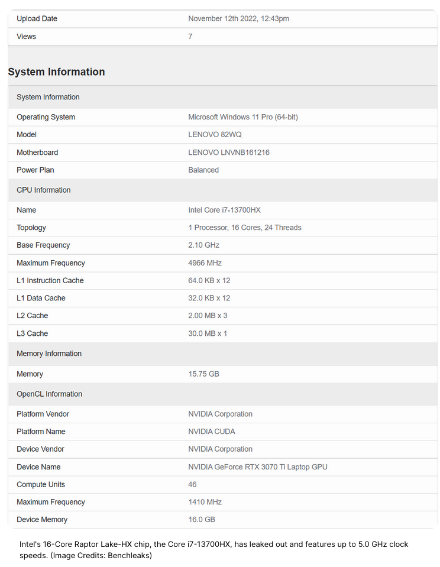The width and height of the screenshot is (440, 567).
Task: Click the 'Platform Vendor' label
Action: point(43,414)
